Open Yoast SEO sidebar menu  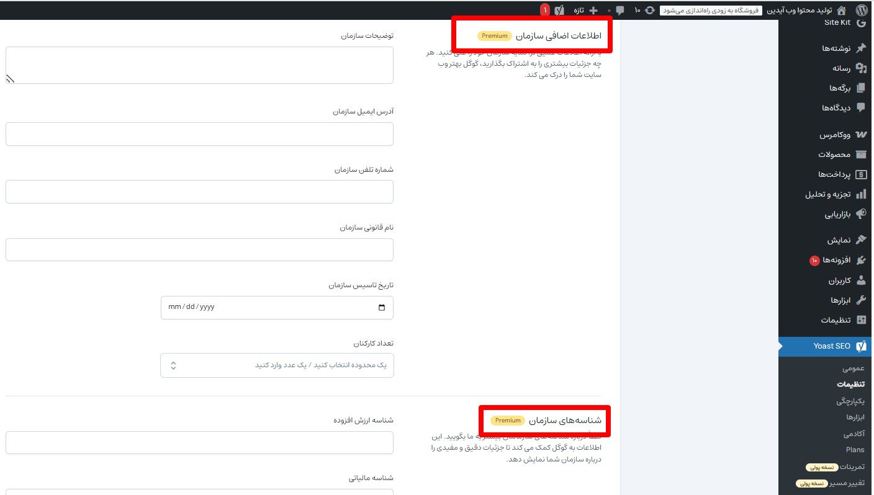(x=832, y=346)
